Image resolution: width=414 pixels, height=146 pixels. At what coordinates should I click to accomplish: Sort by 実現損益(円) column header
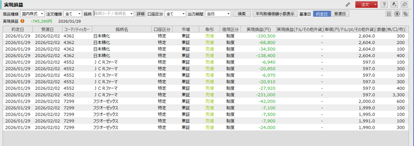[258, 29]
